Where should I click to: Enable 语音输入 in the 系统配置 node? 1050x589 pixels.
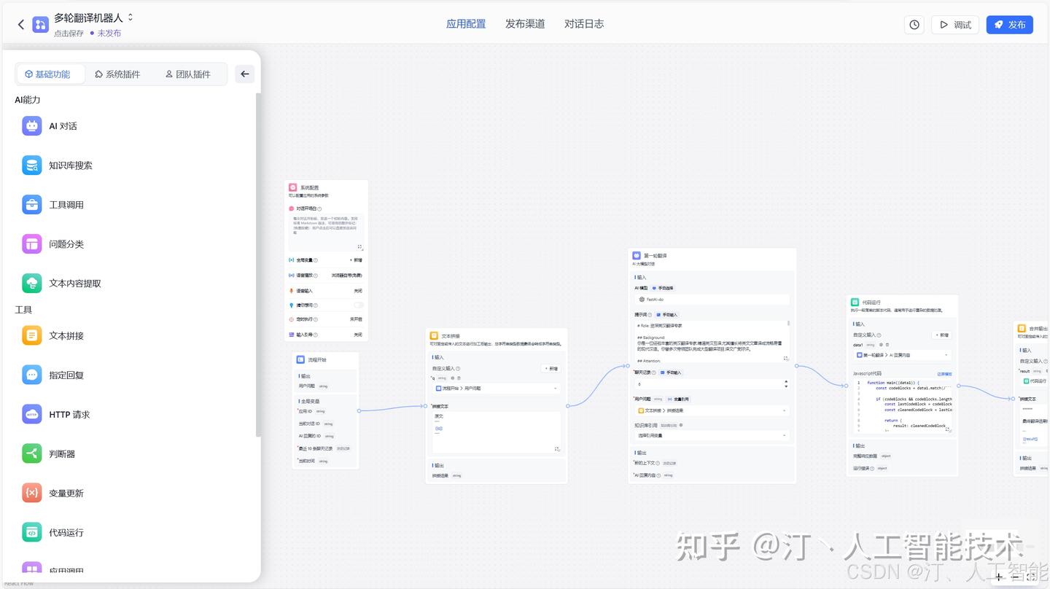click(358, 290)
